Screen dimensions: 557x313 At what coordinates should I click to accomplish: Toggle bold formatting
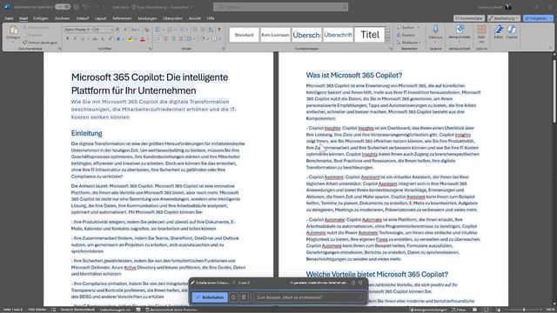[x=68, y=39]
